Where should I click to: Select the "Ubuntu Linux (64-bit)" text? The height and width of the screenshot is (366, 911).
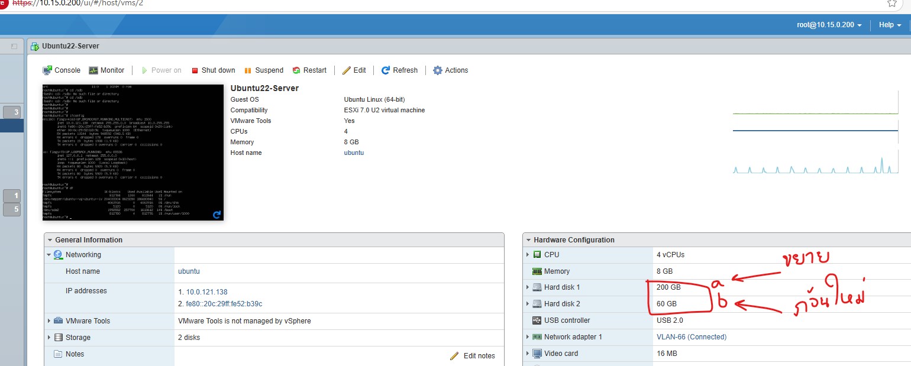coord(374,99)
